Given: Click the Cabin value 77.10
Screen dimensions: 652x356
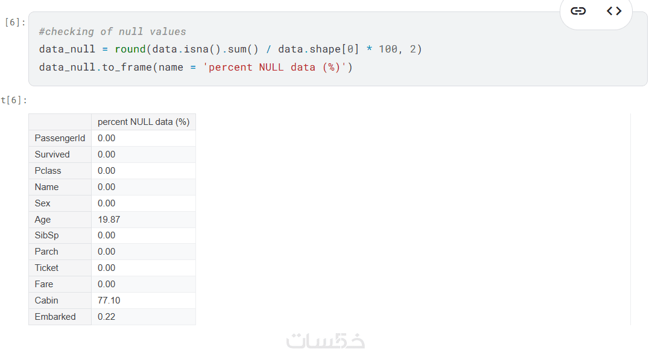Looking at the screenshot, I should (x=109, y=300).
